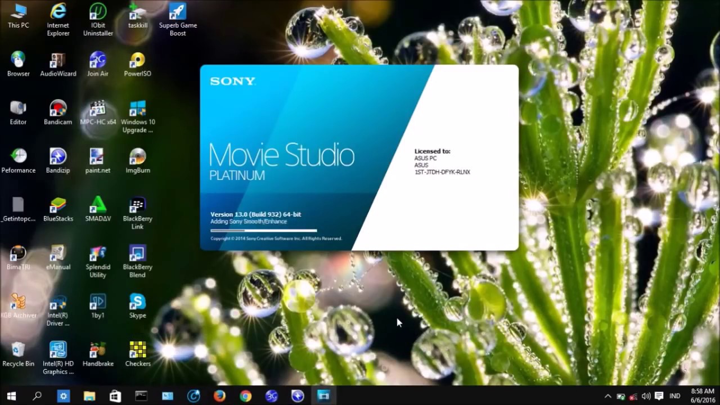Select the PowerISO desktop shortcut
The width and height of the screenshot is (720, 405).
[138, 65]
